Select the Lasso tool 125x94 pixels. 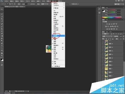pyautogui.click(x=2, y=14)
